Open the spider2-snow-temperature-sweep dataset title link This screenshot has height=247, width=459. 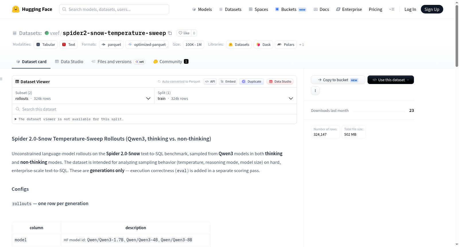coord(114,33)
